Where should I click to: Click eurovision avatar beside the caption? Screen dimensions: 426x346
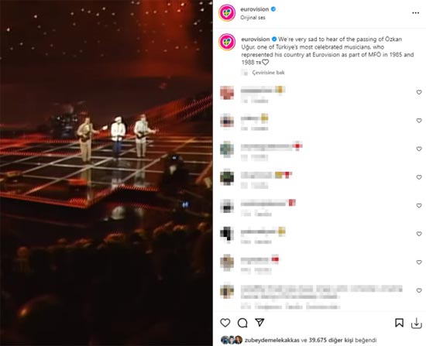pos(227,42)
